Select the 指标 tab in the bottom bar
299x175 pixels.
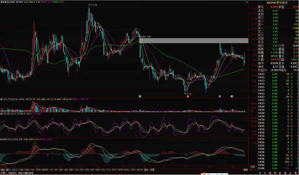(3, 170)
